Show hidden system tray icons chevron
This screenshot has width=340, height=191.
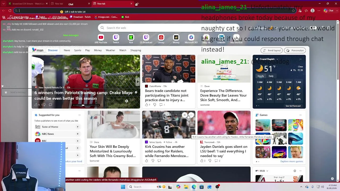point(301,187)
